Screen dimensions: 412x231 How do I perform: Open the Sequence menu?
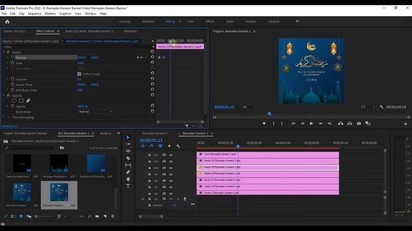tap(34, 13)
